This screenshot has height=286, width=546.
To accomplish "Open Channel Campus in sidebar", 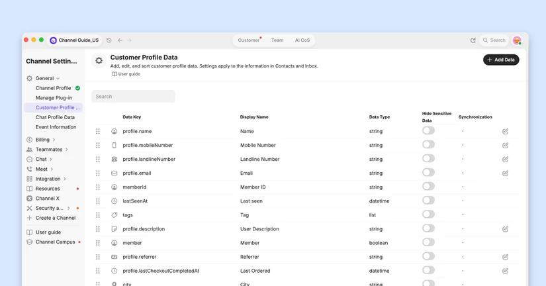I will 55,242.
